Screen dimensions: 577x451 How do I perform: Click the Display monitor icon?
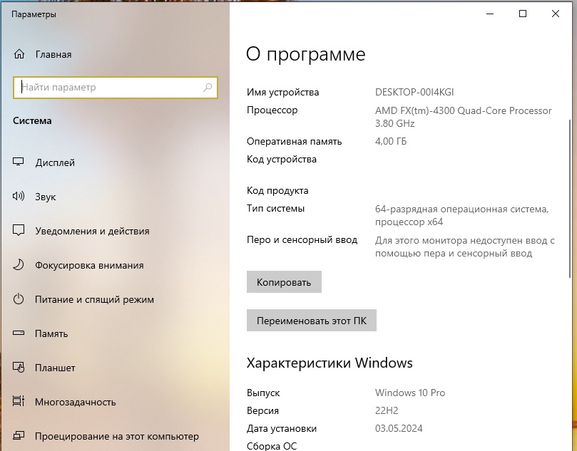click(19, 162)
